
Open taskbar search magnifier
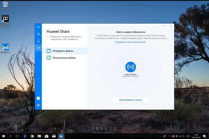click(x=10, y=136)
